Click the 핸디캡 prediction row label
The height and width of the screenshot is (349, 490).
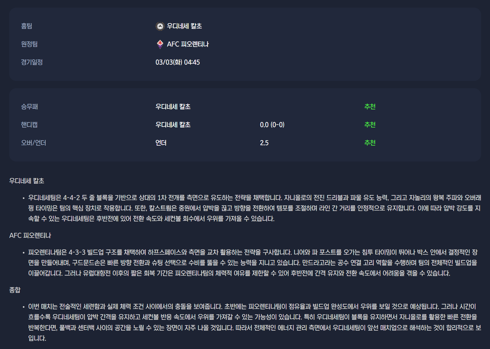click(29, 125)
